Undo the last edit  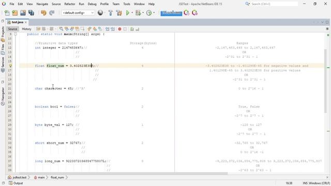point(43,13)
